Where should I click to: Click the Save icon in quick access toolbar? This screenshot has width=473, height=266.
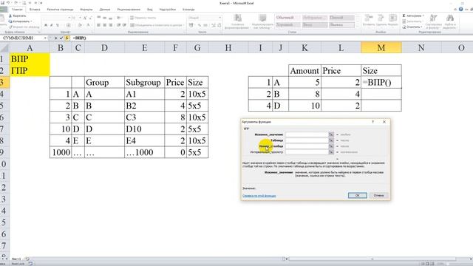click(x=2, y=3)
